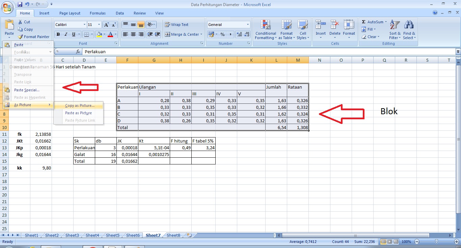Activate the Format Painter brush
Image resolution: width=461 pixels, height=248 pixels.
pos(34,37)
